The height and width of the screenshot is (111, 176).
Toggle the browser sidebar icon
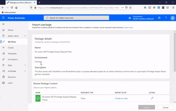(x=150, y=8)
